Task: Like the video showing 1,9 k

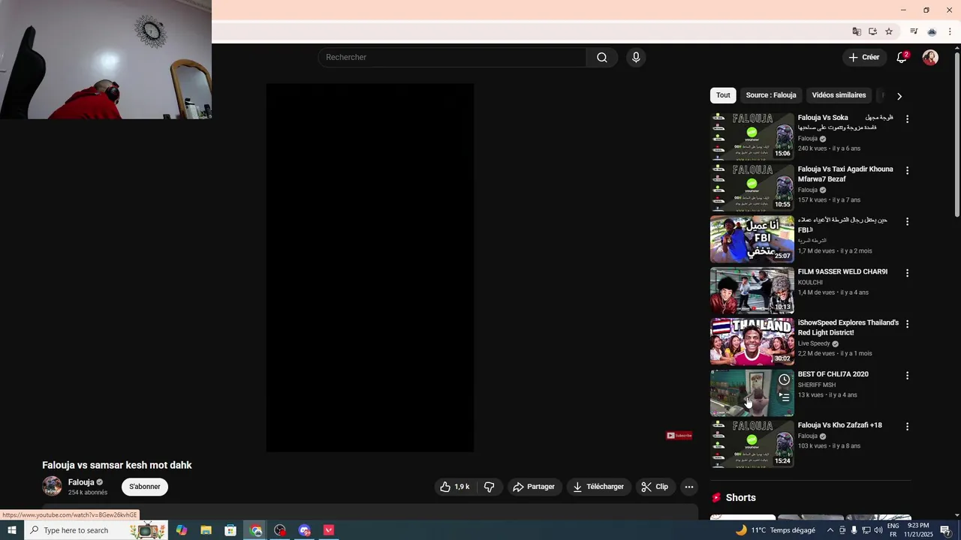Action: 455,487
